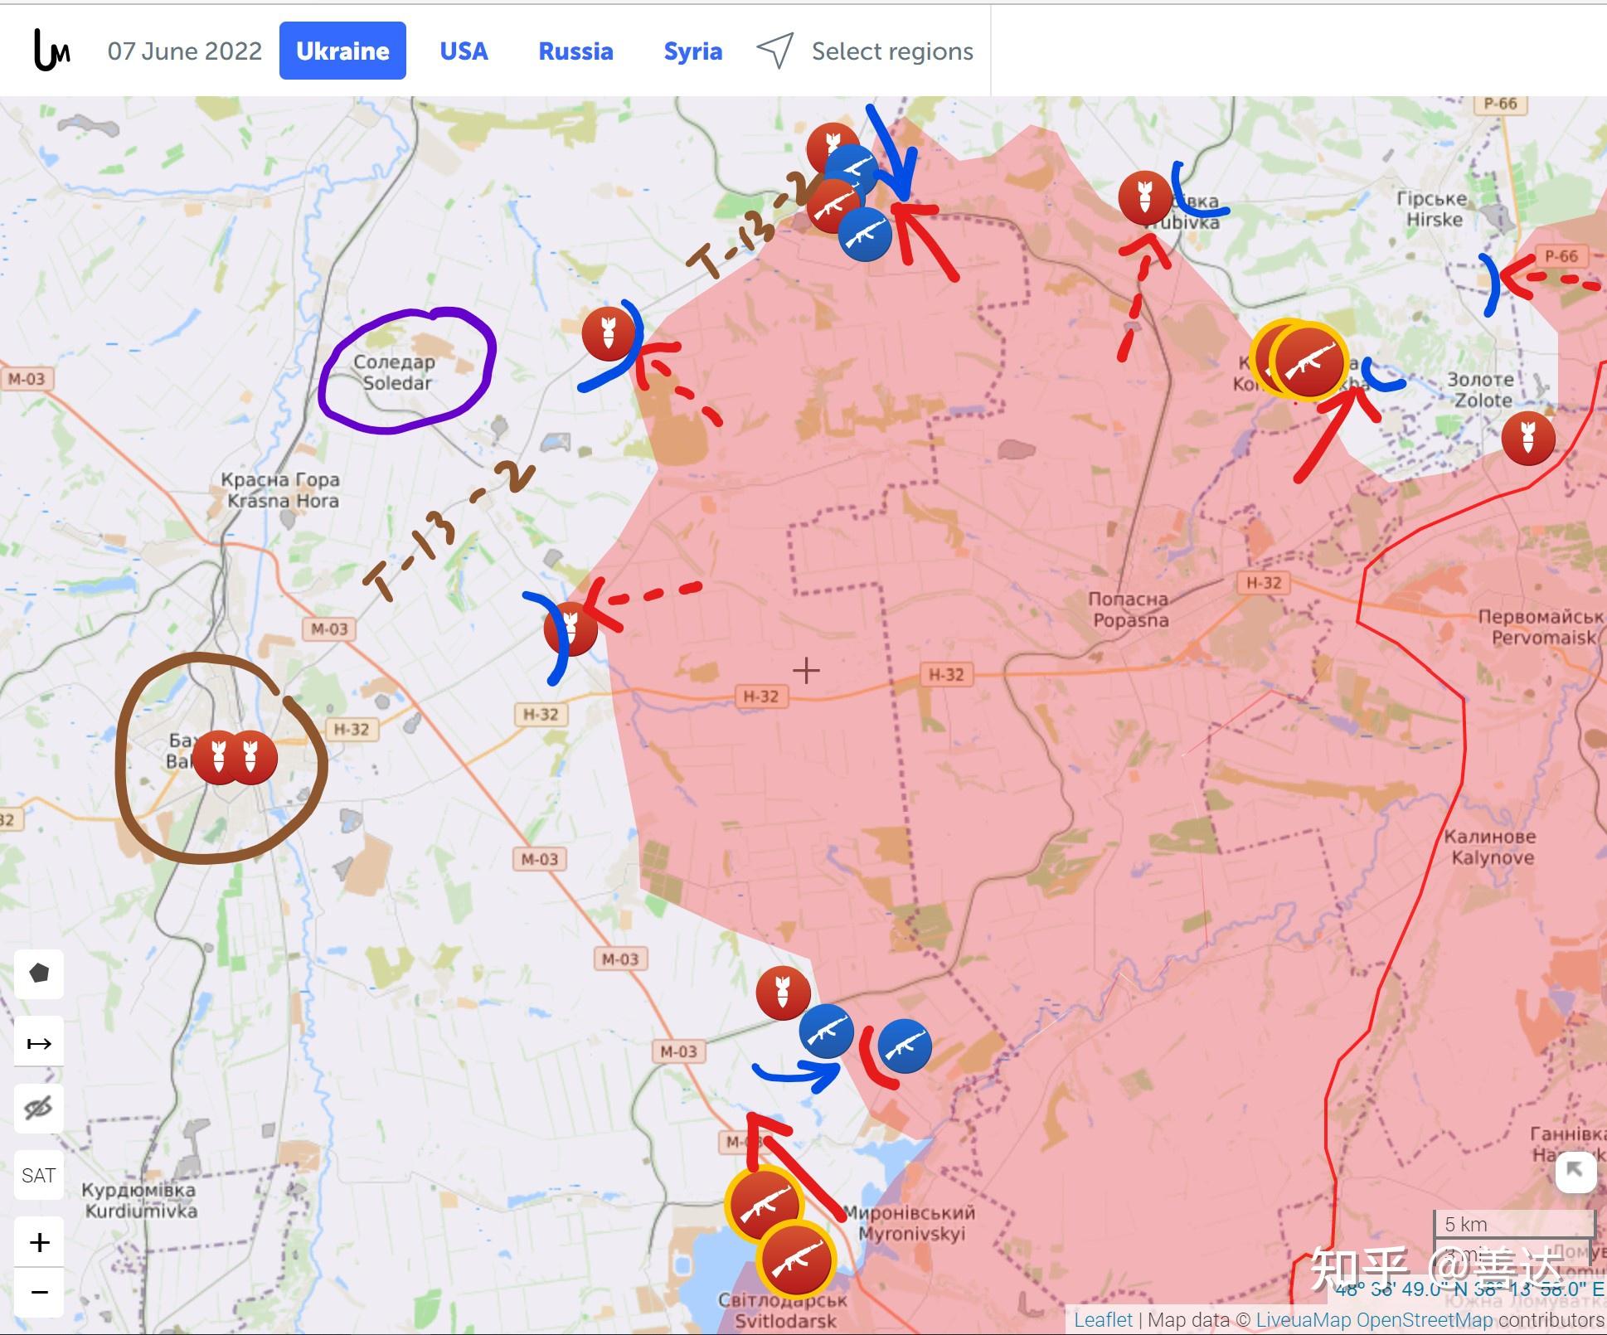Screen dimensions: 1607x1335
Task: Open red rifle marker in northern cluster
Action: tap(833, 206)
